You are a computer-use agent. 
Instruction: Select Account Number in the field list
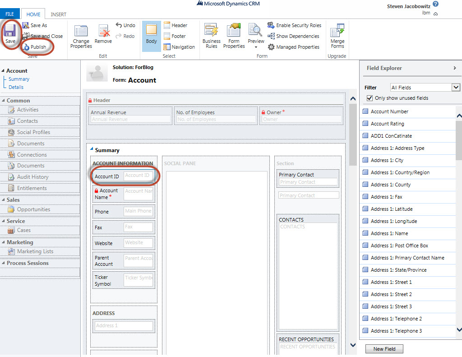pyautogui.click(x=389, y=111)
